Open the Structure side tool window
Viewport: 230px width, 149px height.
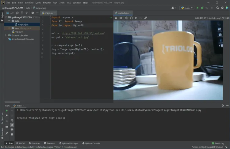coord(2,118)
